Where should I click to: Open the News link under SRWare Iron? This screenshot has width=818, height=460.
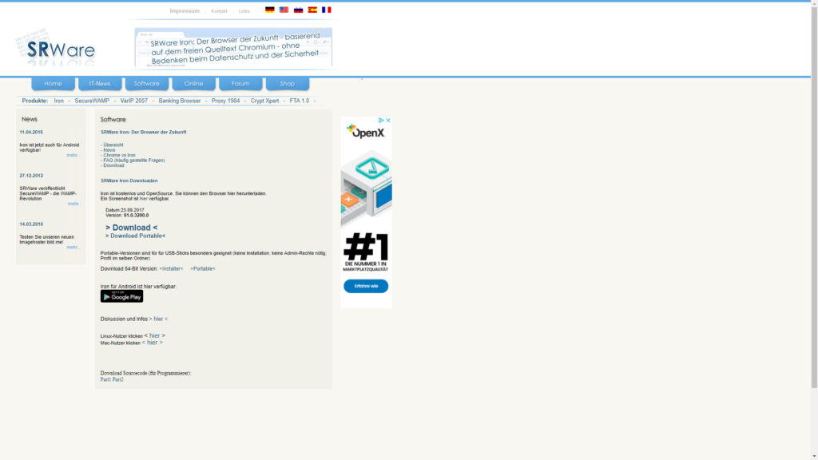coord(109,150)
